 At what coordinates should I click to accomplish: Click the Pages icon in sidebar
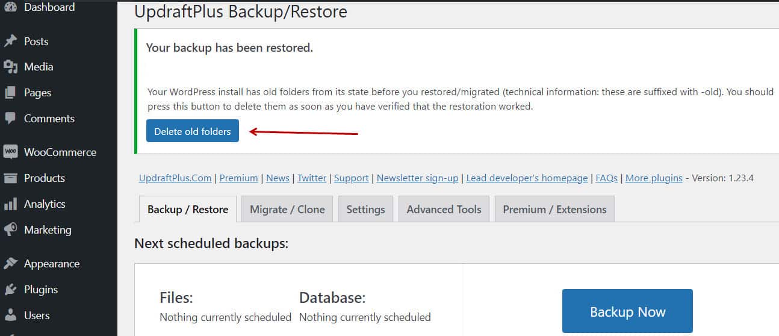tap(10, 93)
